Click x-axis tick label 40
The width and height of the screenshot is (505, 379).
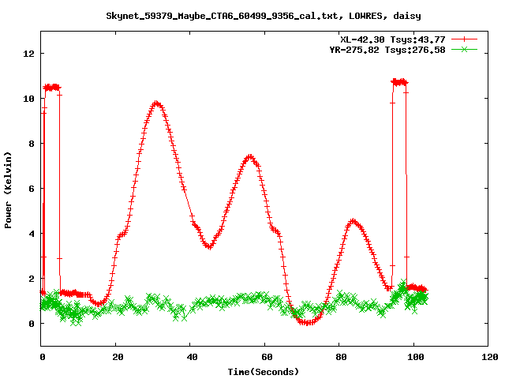(x=193, y=357)
